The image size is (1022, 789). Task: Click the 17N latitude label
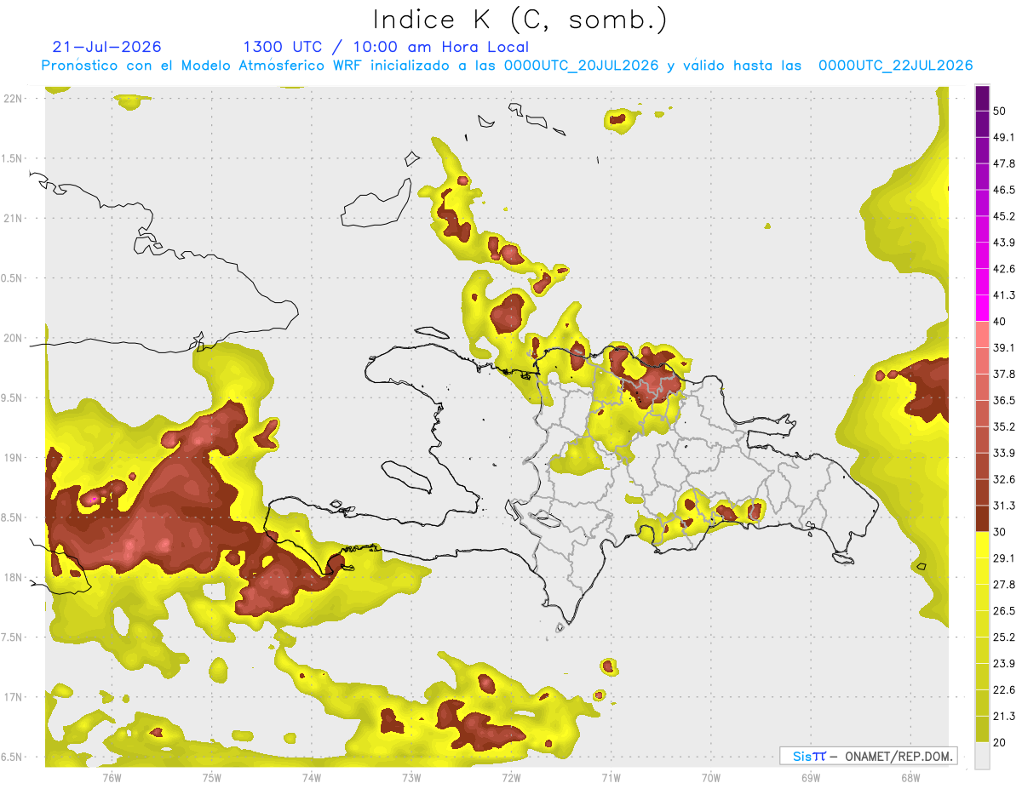click(13, 697)
